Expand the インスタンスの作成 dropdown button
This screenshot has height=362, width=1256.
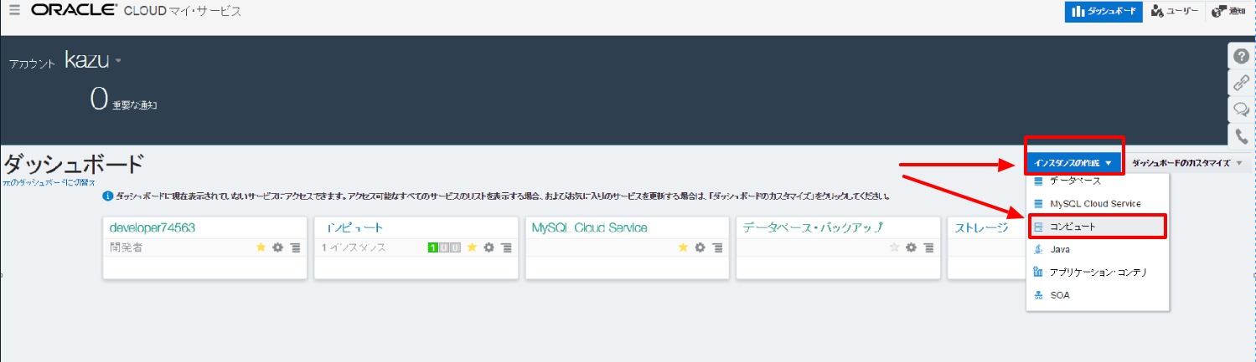tap(1073, 163)
